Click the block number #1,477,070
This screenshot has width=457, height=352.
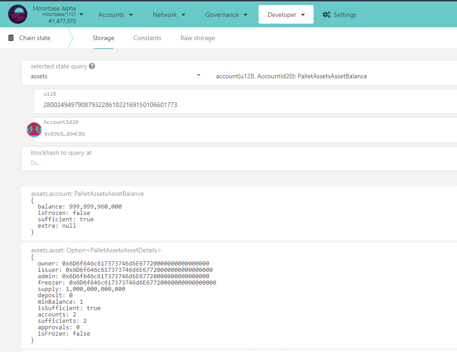[62, 21]
